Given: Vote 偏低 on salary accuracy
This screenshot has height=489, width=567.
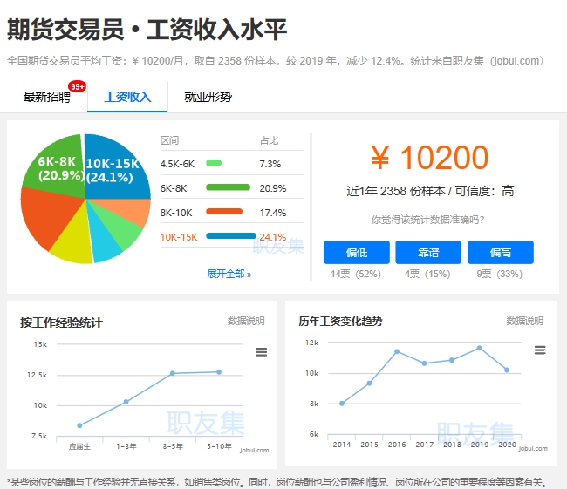Looking at the screenshot, I should pos(356,253).
